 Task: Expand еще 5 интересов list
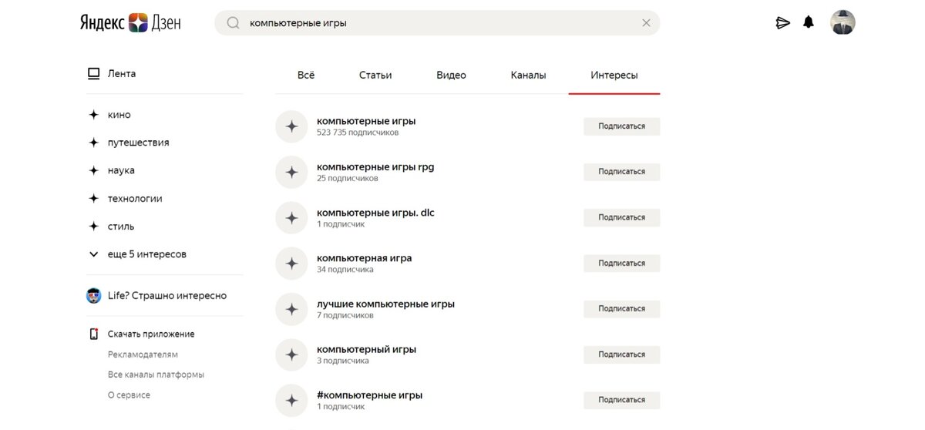click(146, 254)
